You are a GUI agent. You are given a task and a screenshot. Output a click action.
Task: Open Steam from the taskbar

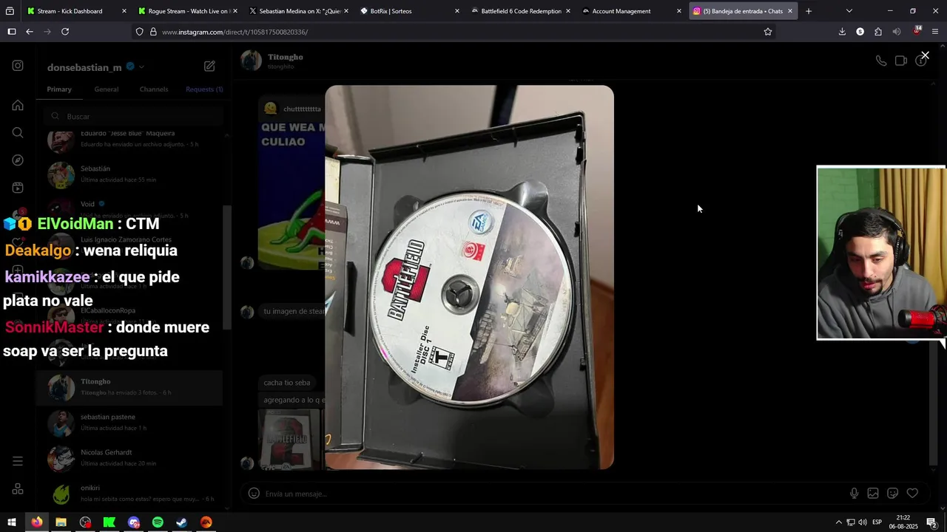pyautogui.click(x=181, y=522)
